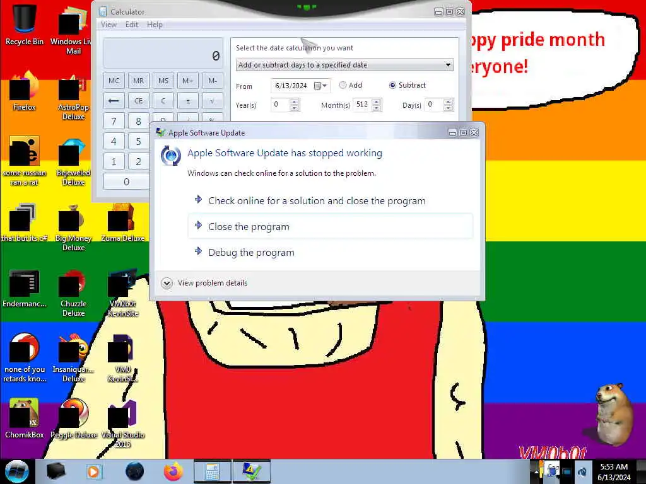
Task: Click the calculator digit 7 button
Action: (x=114, y=121)
